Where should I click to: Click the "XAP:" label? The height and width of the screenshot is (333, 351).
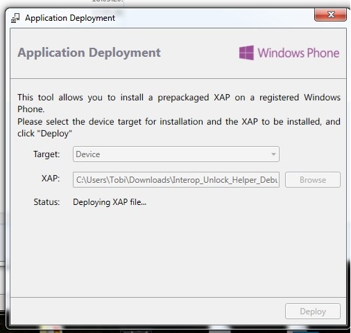click(x=51, y=179)
